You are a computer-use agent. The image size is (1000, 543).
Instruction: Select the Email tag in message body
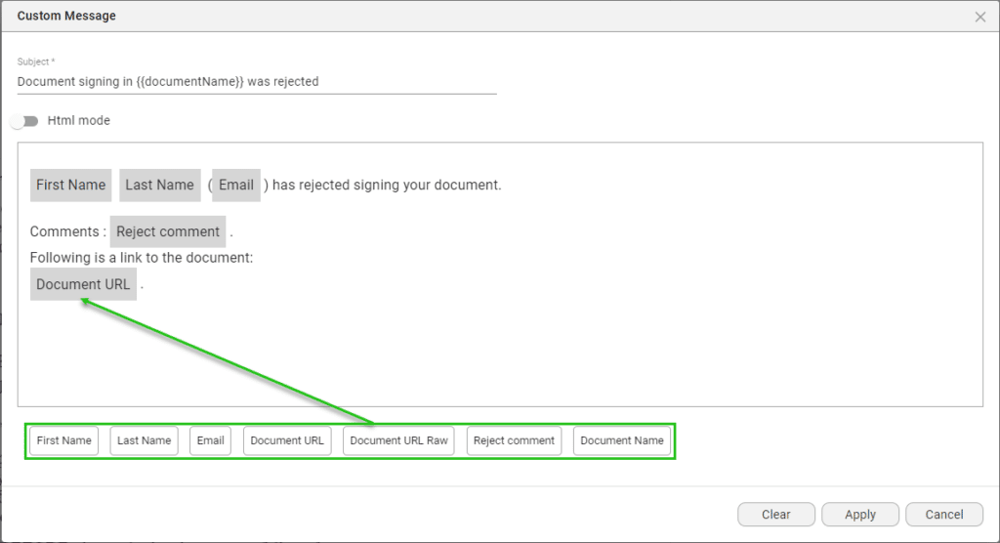pyautogui.click(x=236, y=185)
